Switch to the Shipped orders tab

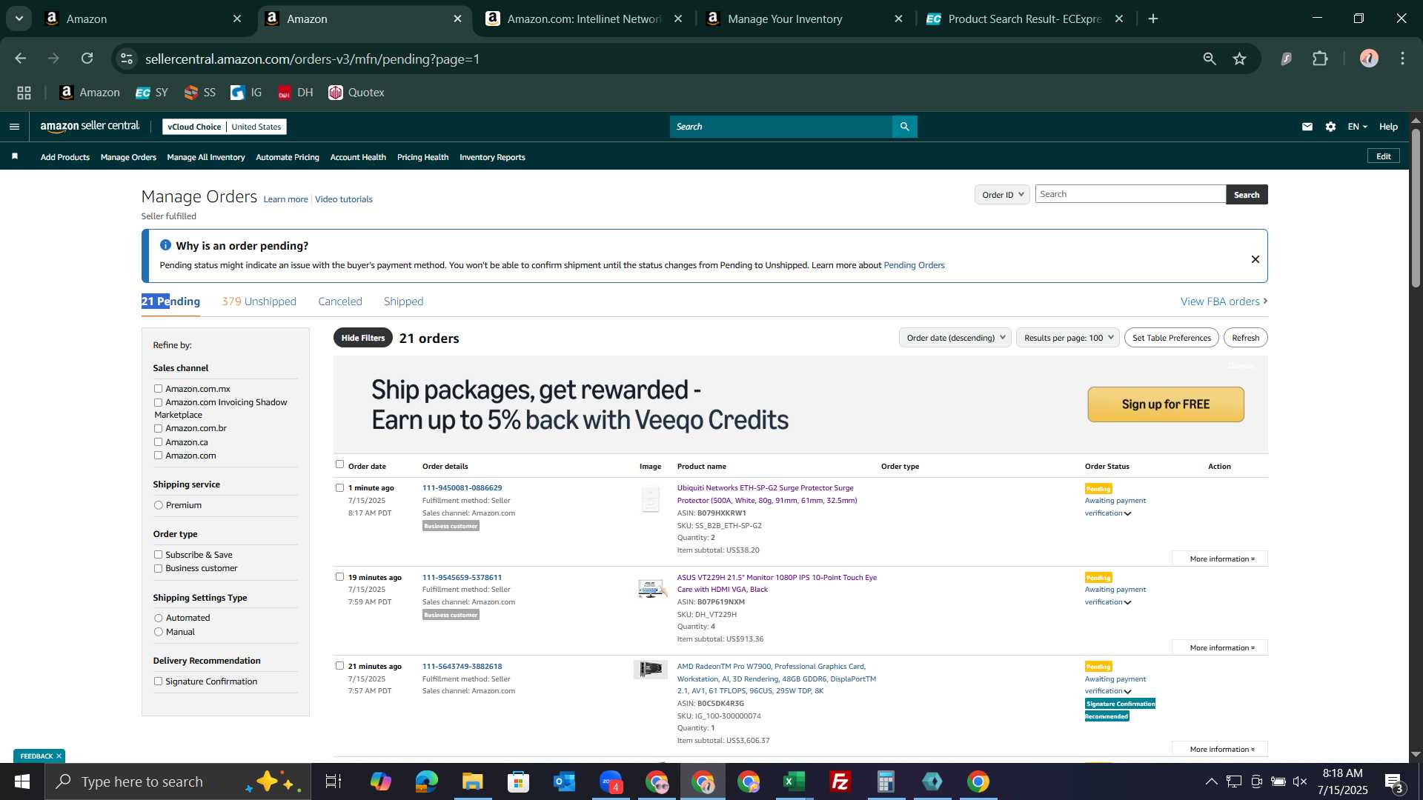tap(404, 301)
